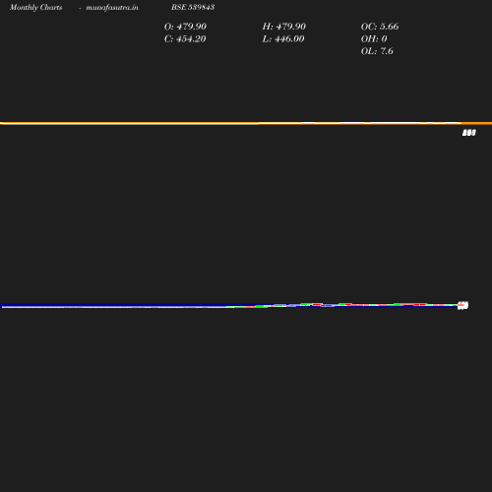Click the high value "H: 479.90"
The image size is (492, 492).
(x=284, y=27)
